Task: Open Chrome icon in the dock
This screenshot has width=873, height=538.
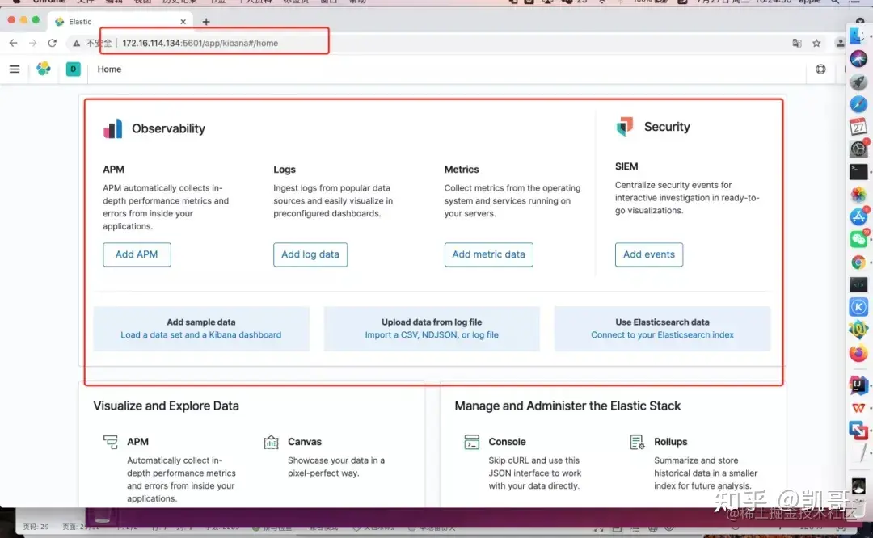Action: (858, 262)
